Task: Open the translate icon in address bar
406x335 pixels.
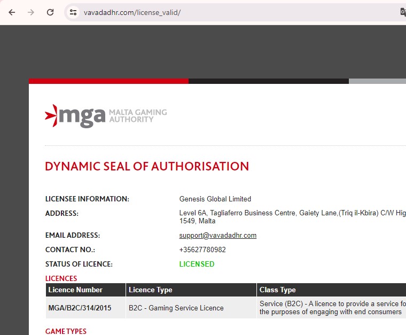Action: [x=403, y=12]
